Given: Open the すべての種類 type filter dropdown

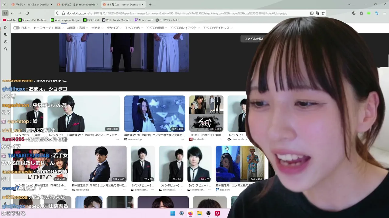Looking at the screenshot, I should pos(156,28).
